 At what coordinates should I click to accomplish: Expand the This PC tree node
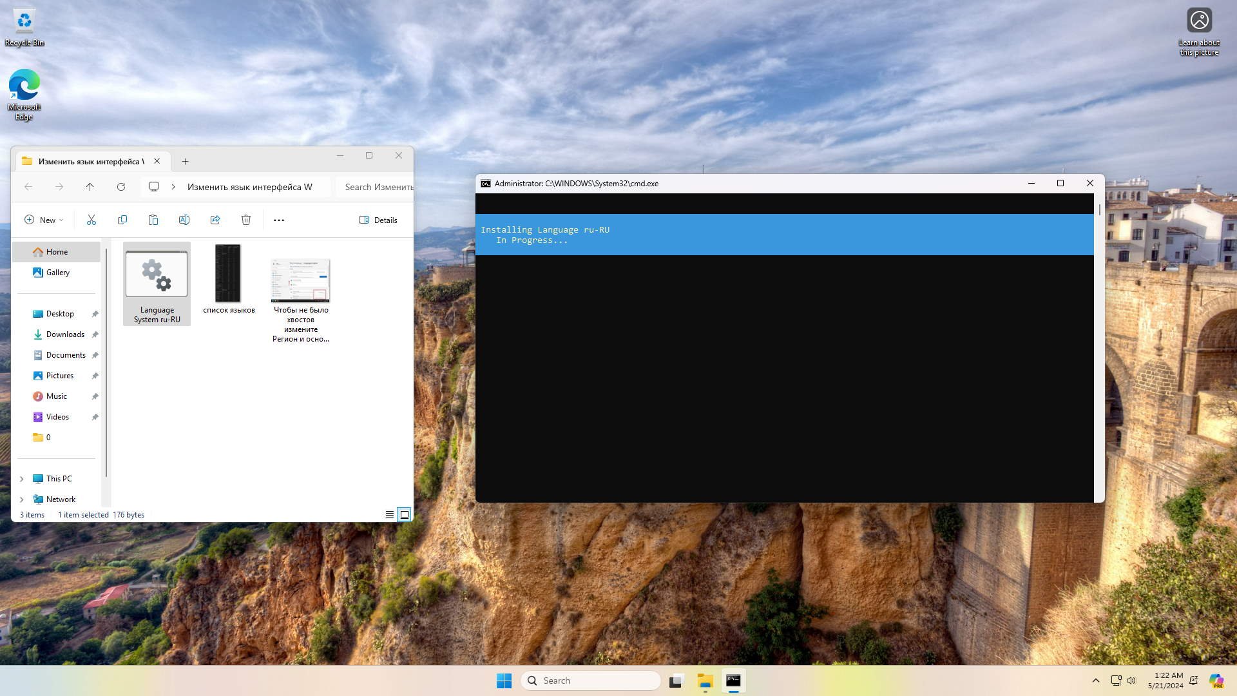click(x=22, y=479)
